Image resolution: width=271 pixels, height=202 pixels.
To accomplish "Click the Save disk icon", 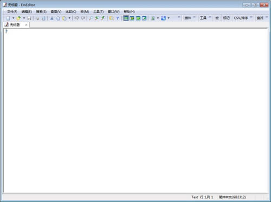I will (29, 18).
